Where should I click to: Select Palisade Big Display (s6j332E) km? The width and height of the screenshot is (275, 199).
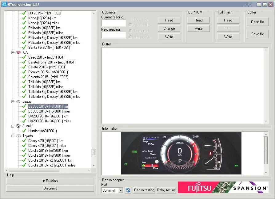coord(53,38)
